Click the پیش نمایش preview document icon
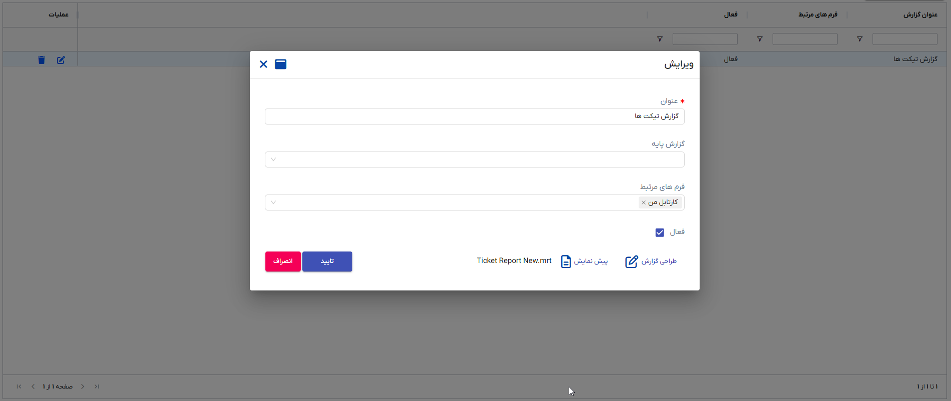951x401 pixels. click(566, 261)
